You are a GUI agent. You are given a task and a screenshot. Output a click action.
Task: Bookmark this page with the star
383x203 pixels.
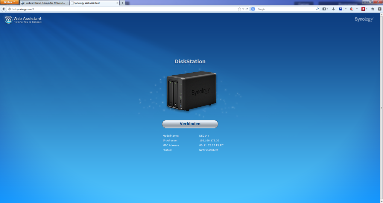pyautogui.click(x=239, y=9)
